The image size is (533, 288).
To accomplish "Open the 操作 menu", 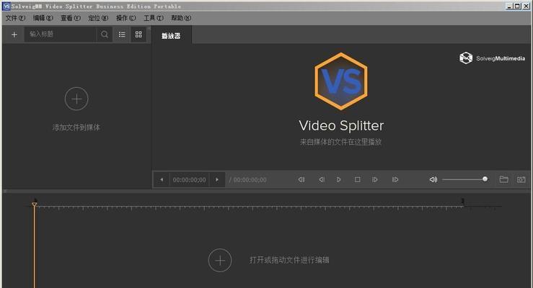I will [x=125, y=18].
